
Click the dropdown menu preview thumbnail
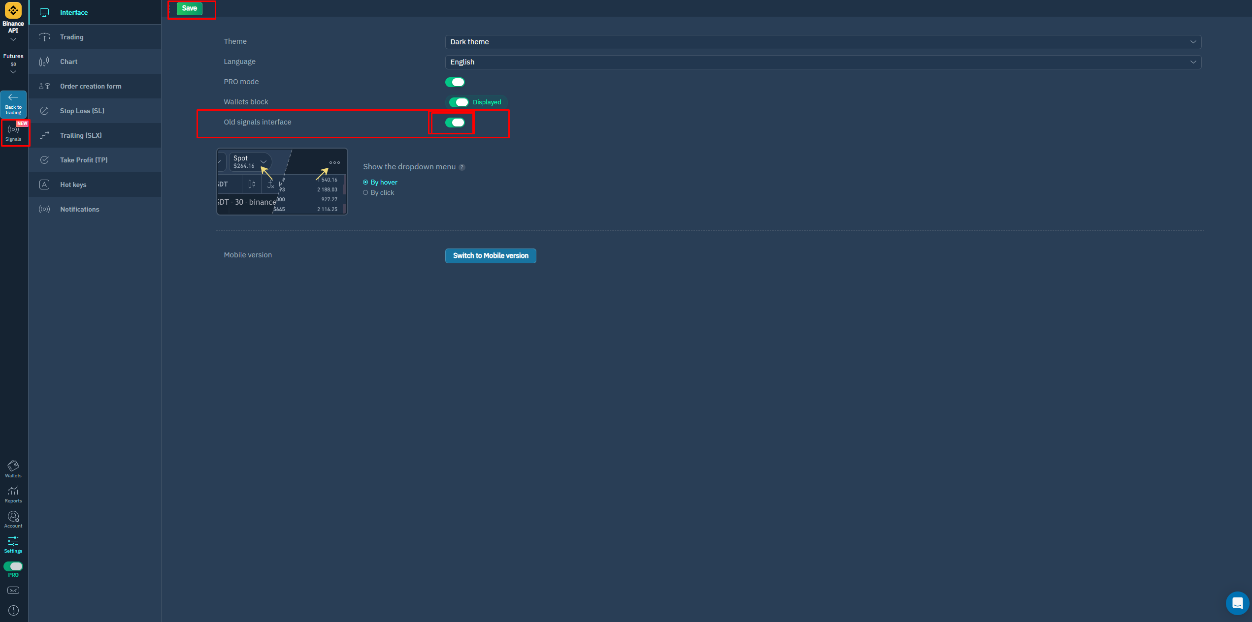coord(282,182)
